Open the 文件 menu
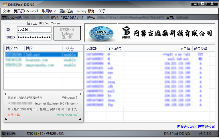The image size is (219, 138). coord(6,11)
